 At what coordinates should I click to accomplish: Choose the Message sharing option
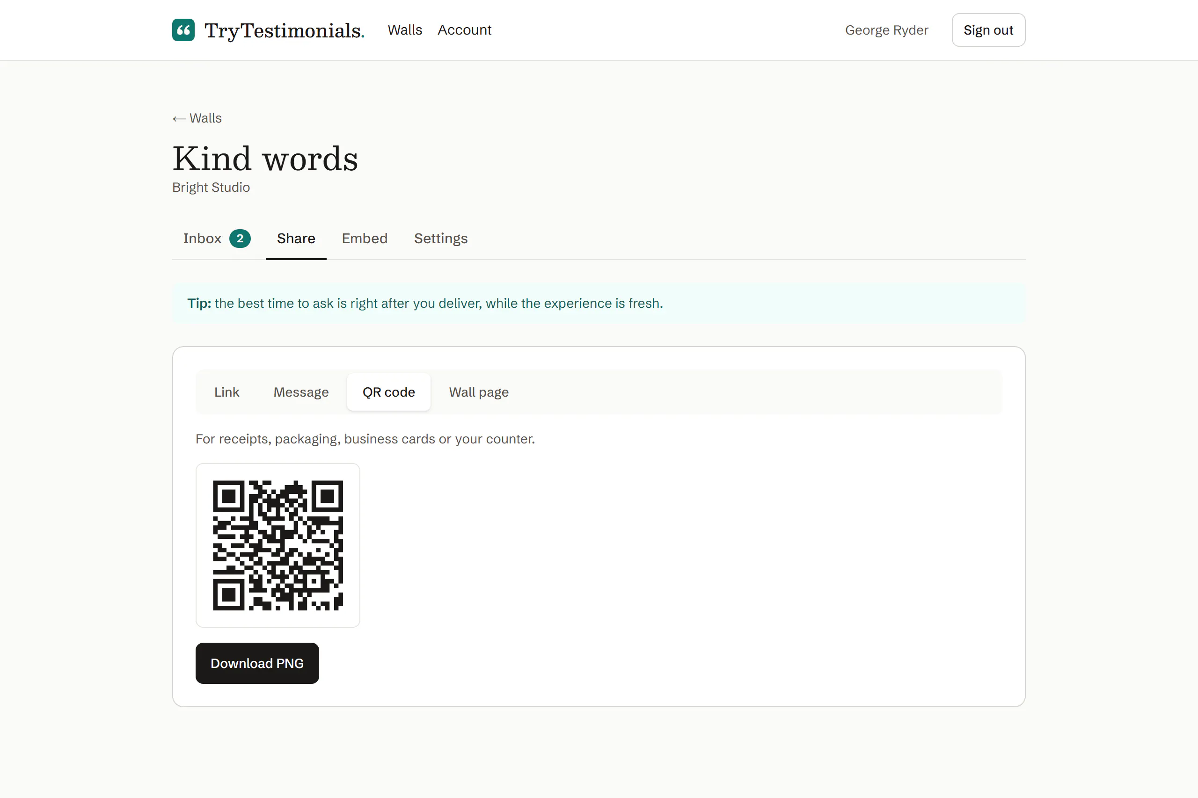pyautogui.click(x=301, y=392)
